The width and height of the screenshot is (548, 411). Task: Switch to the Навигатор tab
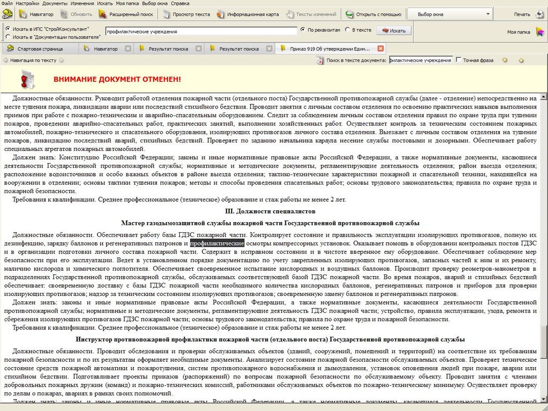pos(105,49)
